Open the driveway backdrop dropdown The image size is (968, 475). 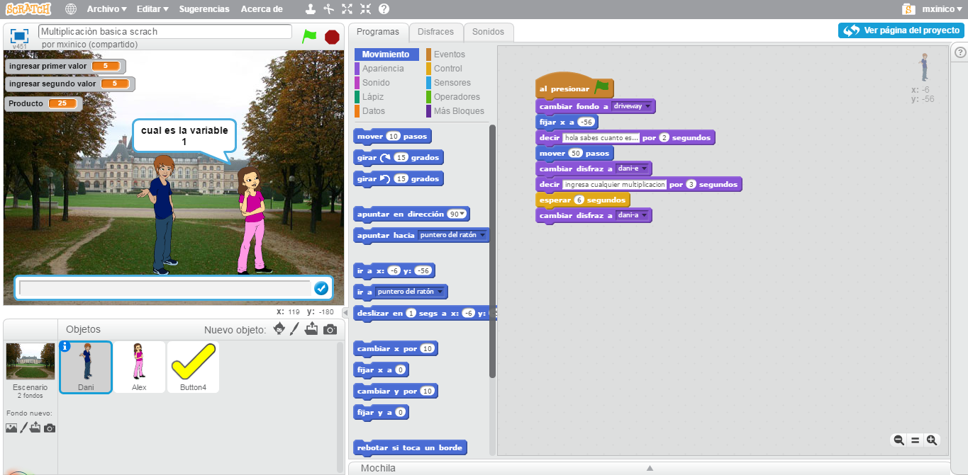647,105
